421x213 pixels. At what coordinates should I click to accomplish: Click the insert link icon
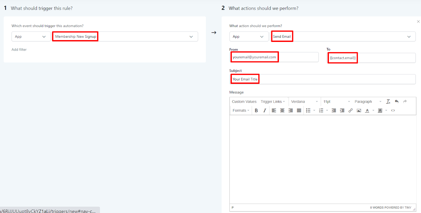[x=350, y=111]
